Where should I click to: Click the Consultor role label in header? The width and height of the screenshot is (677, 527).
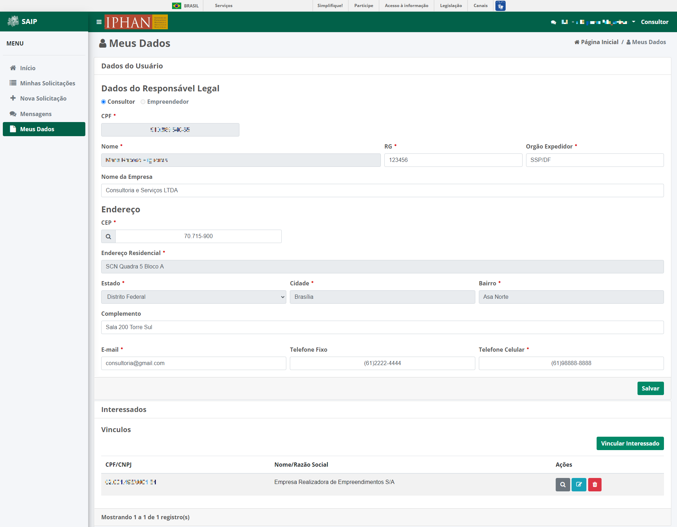point(654,22)
